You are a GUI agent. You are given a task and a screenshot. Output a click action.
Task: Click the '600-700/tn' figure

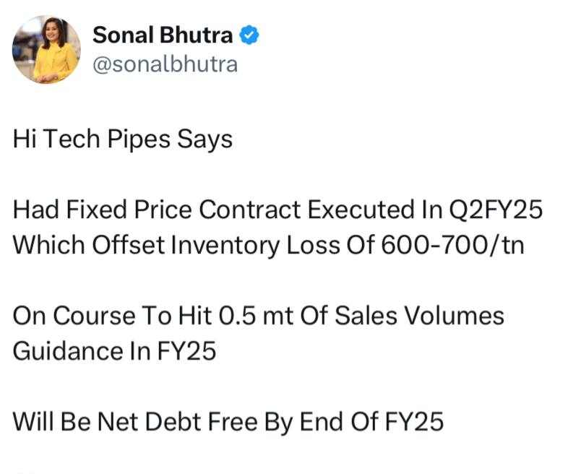pos(452,245)
